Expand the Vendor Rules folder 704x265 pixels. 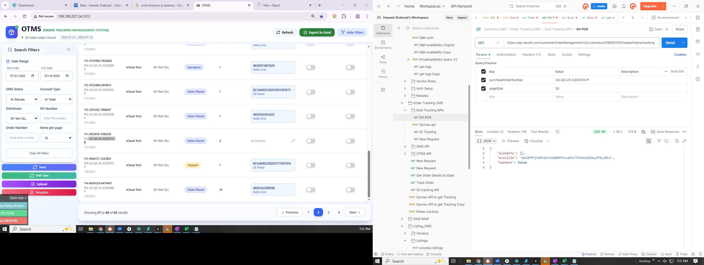click(x=405, y=81)
